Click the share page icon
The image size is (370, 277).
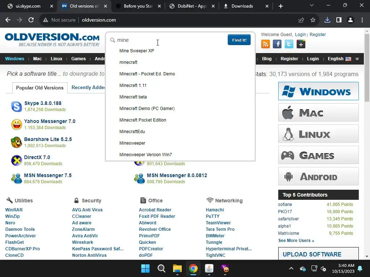(x=301, y=20)
